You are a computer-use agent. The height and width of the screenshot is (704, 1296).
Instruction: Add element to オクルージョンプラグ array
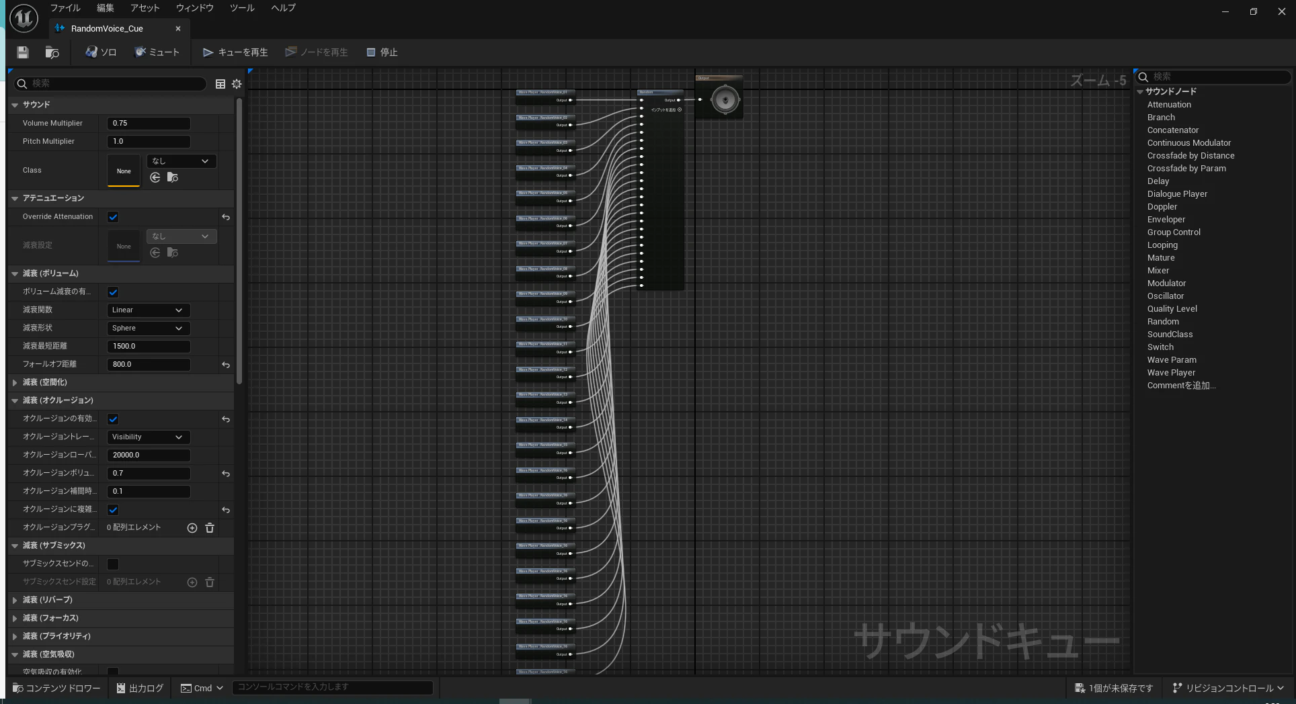click(x=192, y=528)
